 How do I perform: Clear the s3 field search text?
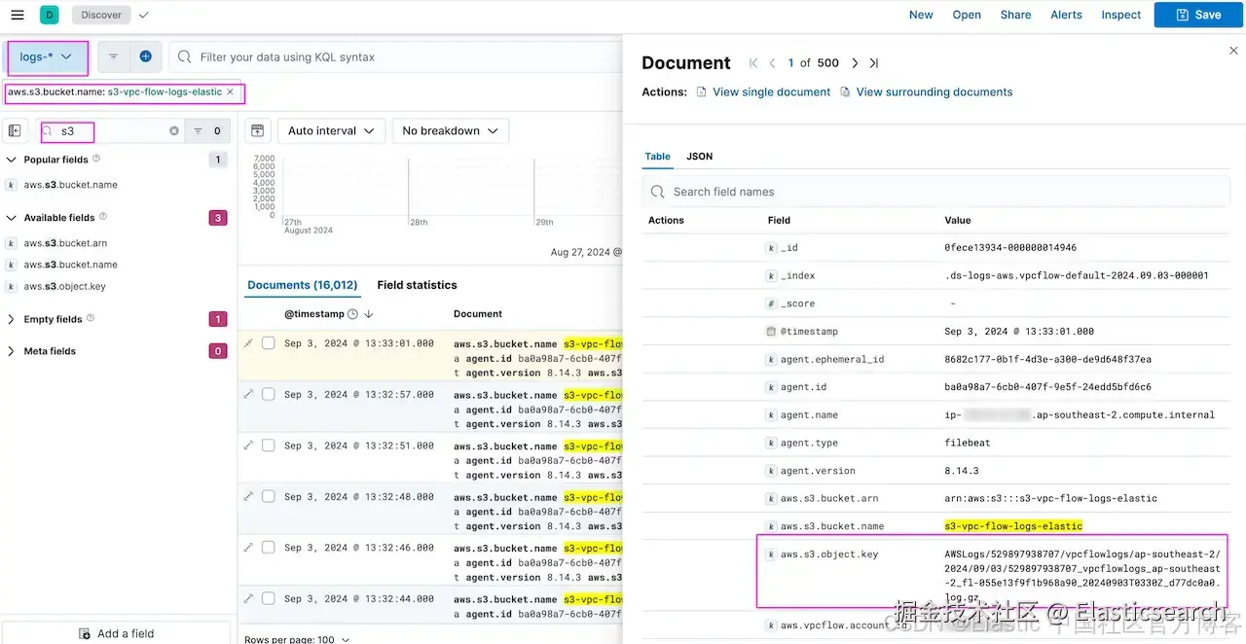tap(174, 130)
